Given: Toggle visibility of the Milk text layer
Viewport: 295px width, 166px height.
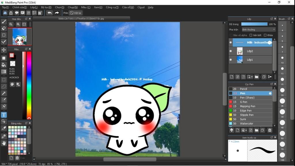Looking at the screenshot, I should (231, 43).
